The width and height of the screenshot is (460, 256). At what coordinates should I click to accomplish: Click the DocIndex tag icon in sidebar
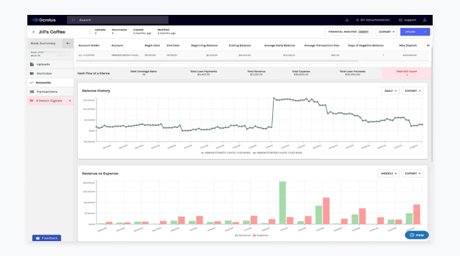pyautogui.click(x=32, y=73)
